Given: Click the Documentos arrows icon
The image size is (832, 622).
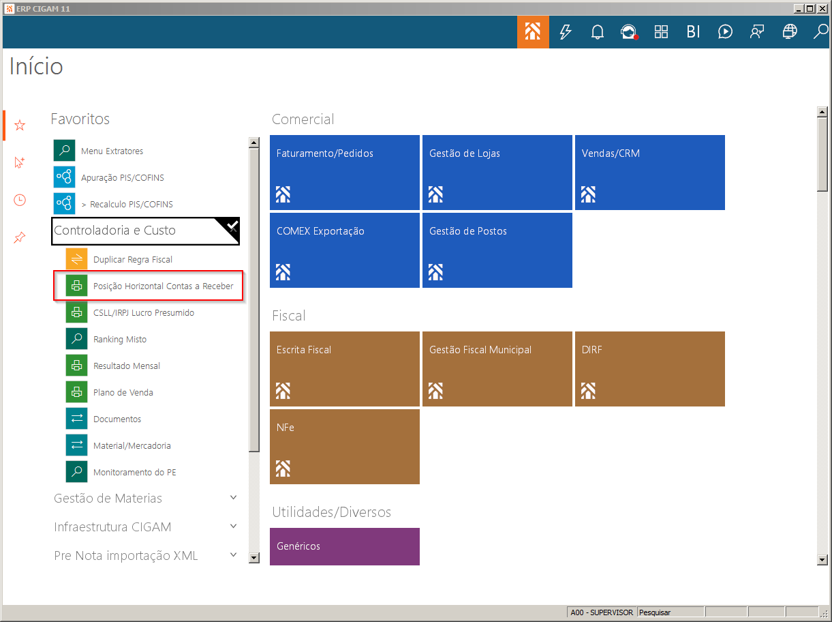Looking at the screenshot, I should 77,419.
